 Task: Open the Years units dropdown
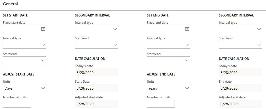(168, 88)
